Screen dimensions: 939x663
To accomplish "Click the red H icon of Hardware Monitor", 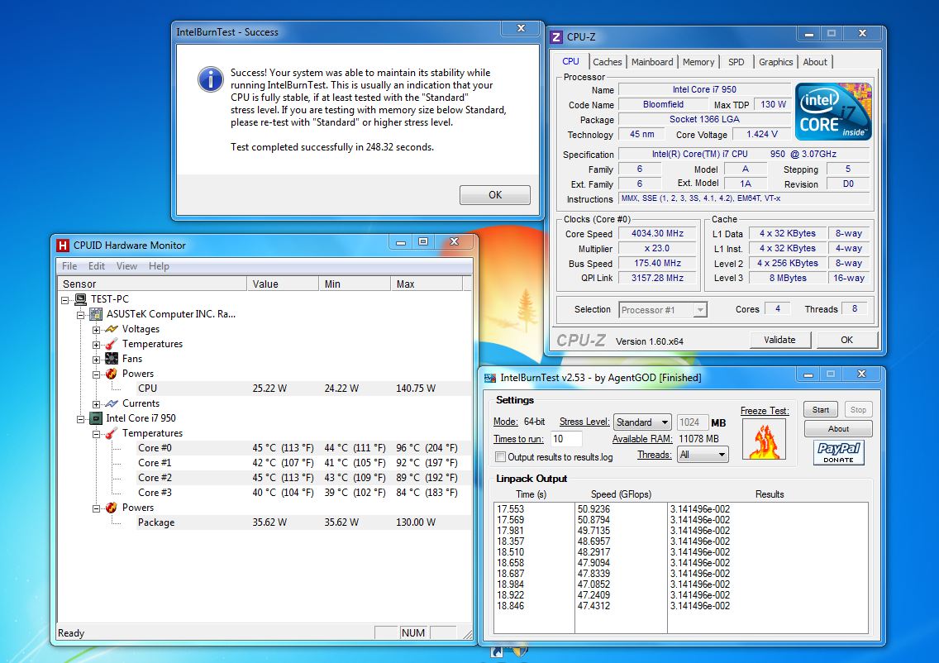I will tap(62, 246).
